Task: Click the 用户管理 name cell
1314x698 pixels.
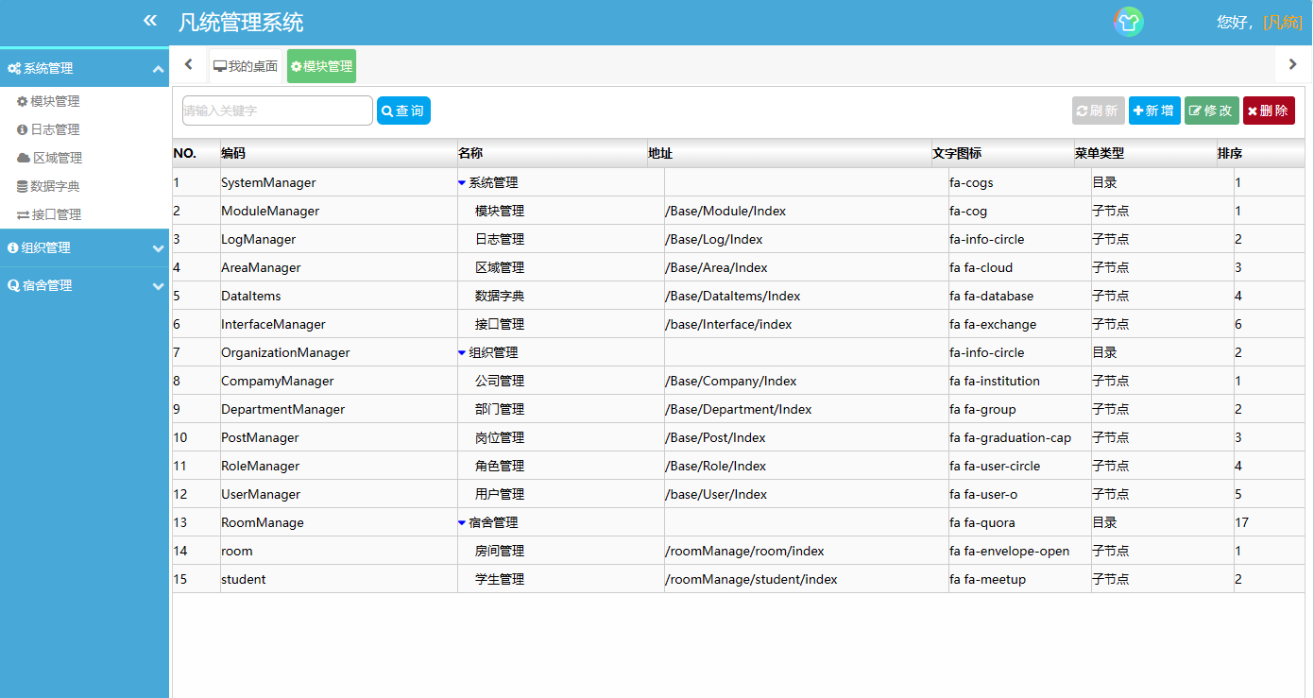Action: [561, 494]
